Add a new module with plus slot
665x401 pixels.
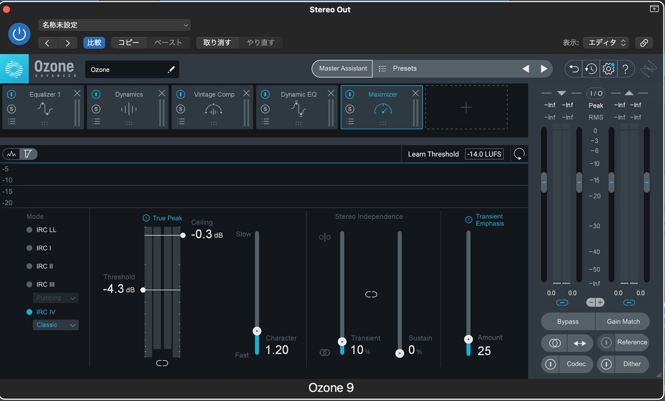[x=466, y=107]
